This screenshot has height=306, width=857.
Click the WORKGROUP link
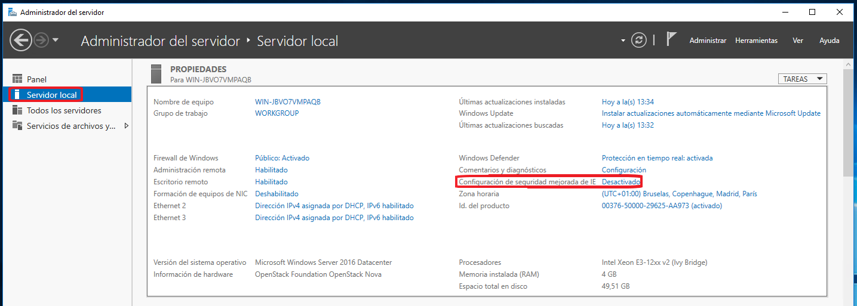(277, 113)
